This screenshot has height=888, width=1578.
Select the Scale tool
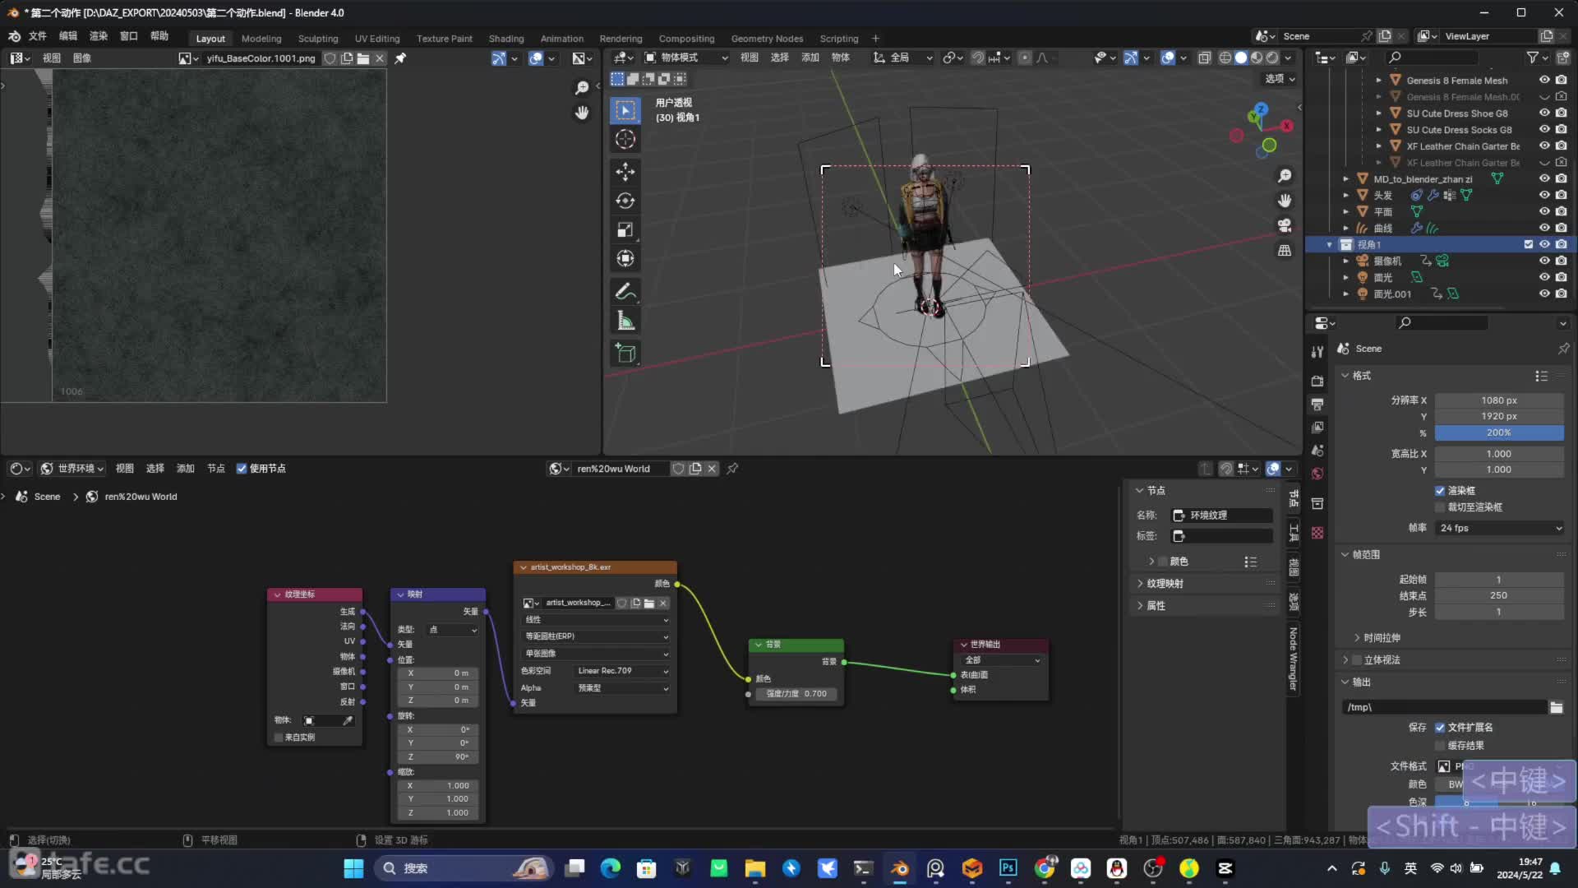point(625,229)
